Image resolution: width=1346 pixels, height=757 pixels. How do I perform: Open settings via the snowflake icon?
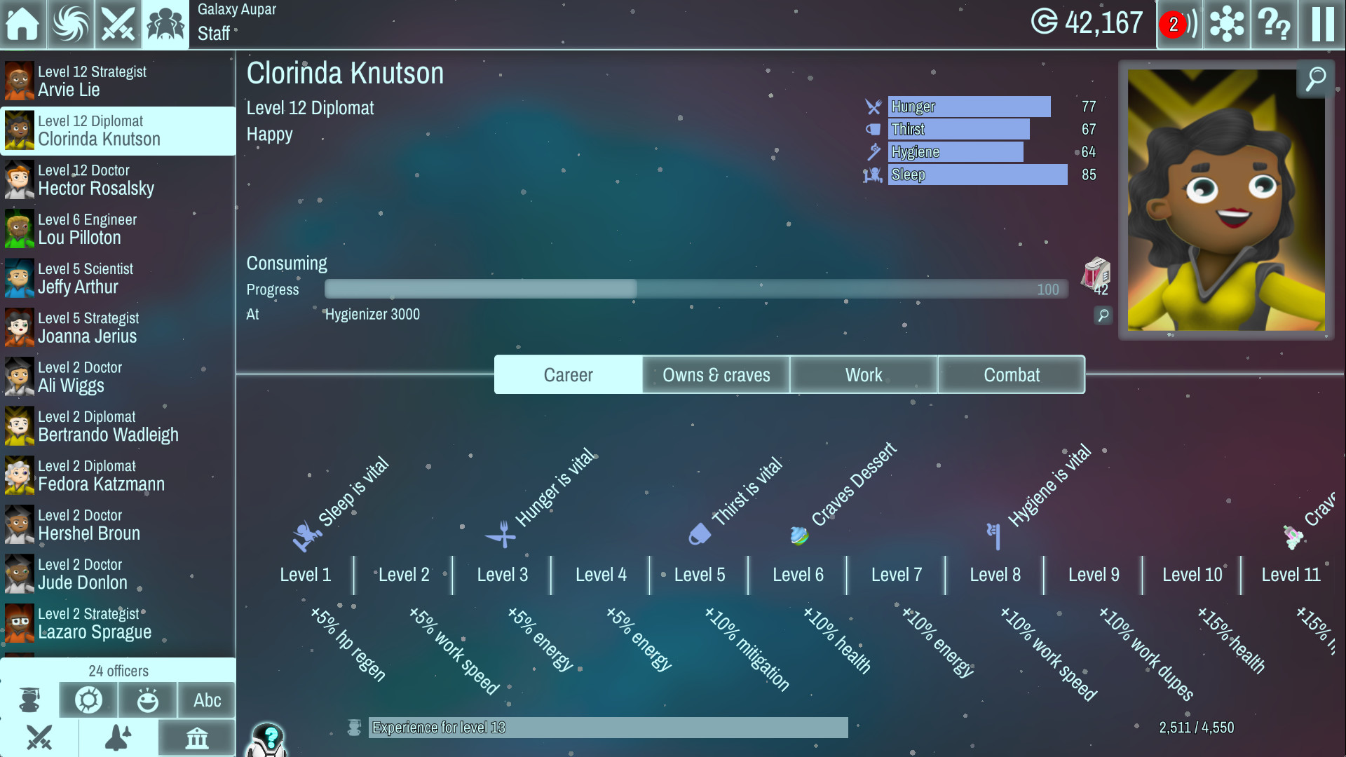(1226, 24)
